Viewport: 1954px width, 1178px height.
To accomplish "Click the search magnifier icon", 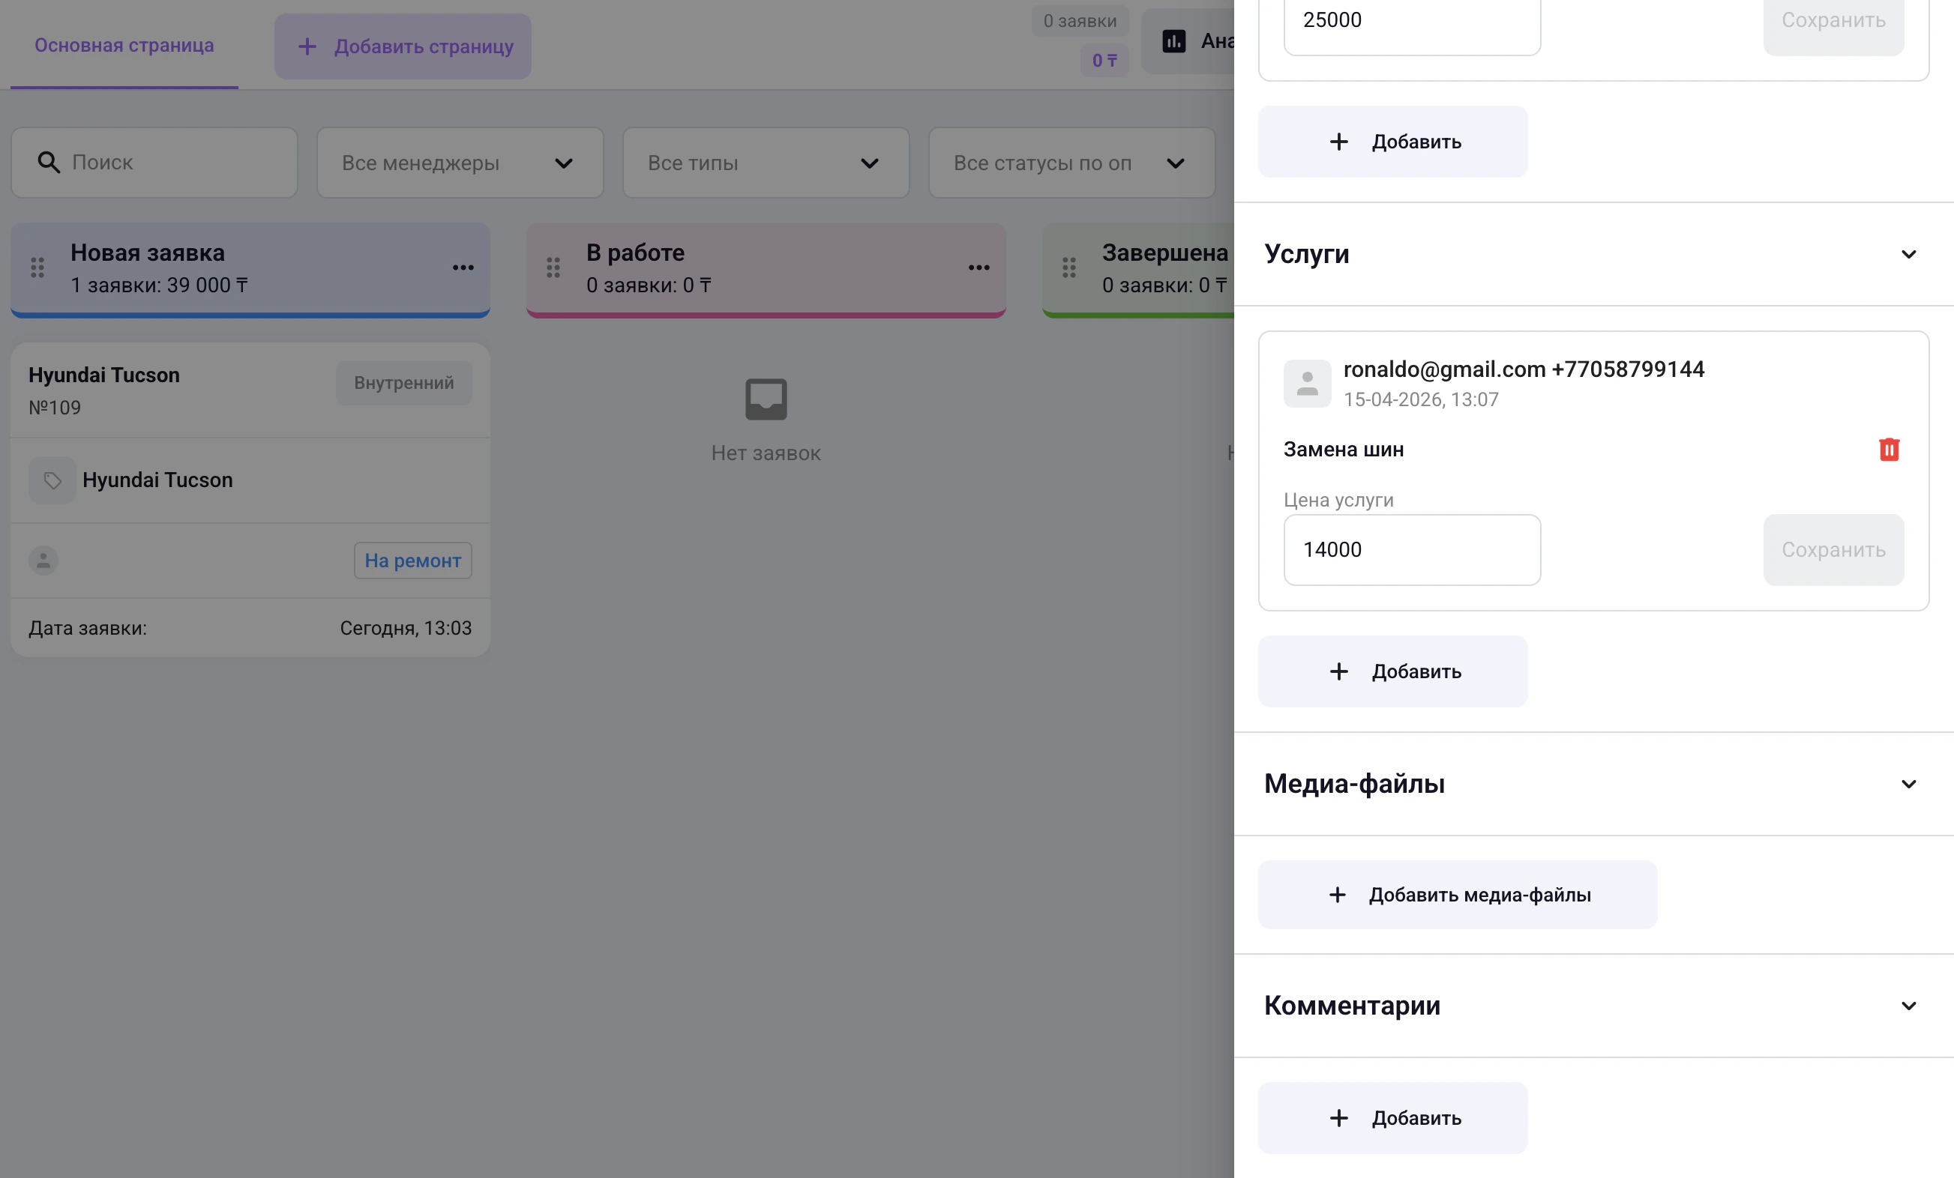I will (x=49, y=163).
